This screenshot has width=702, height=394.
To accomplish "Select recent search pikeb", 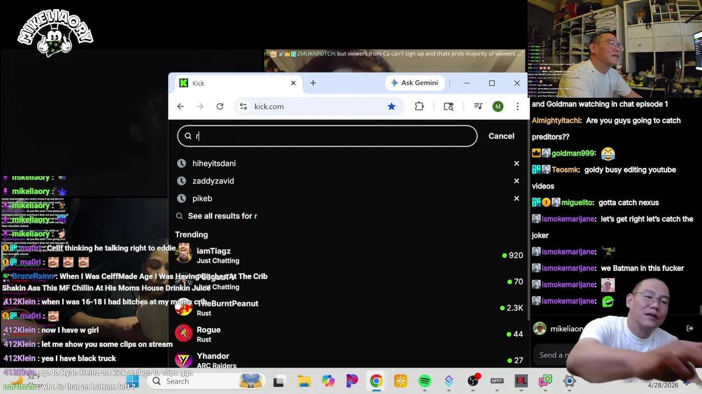I will pos(202,199).
